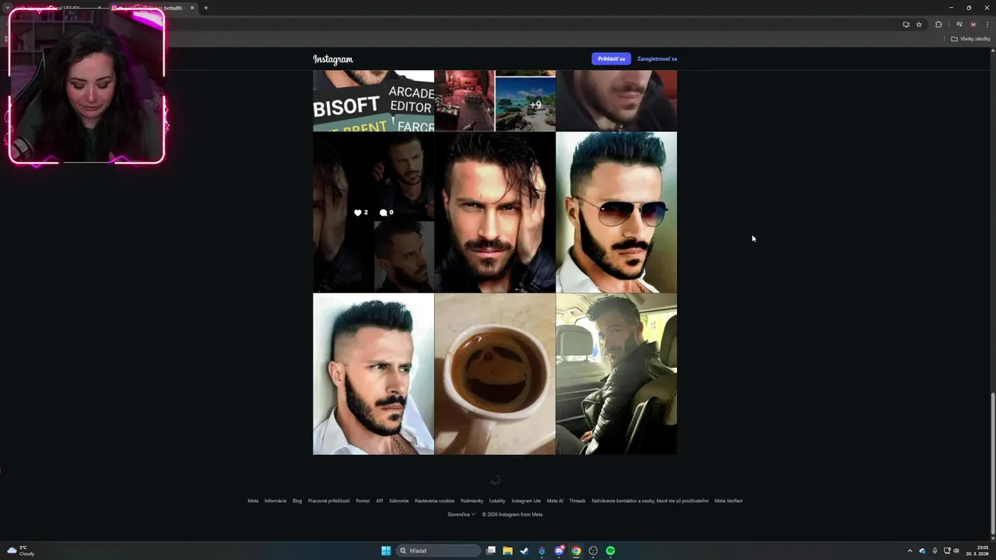Open the post of man in sunglasses
Screen dimensions: 996x560
(616, 212)
